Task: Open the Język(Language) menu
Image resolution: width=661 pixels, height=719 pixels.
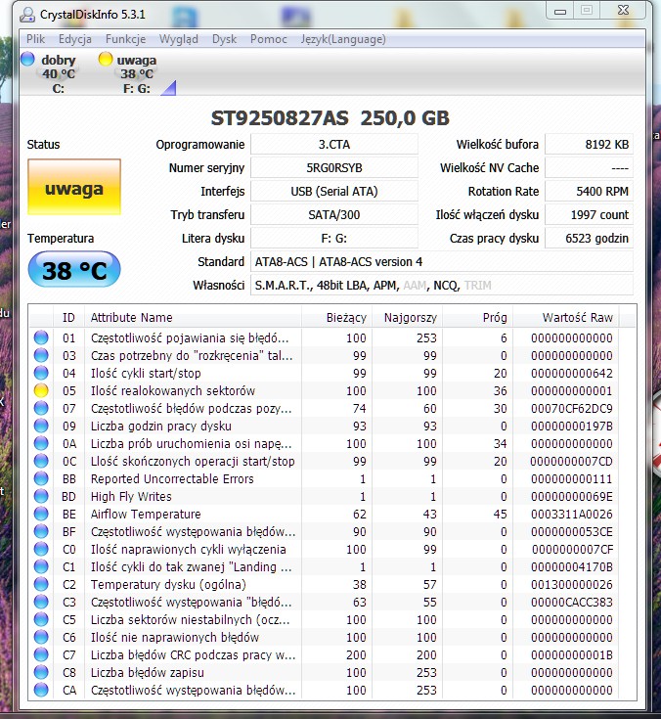Action: (x=343, y=39)
